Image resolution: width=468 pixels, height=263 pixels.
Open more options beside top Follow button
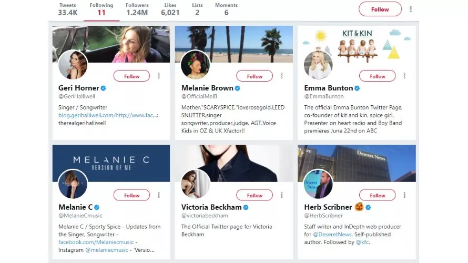click(x=411, y=9)
